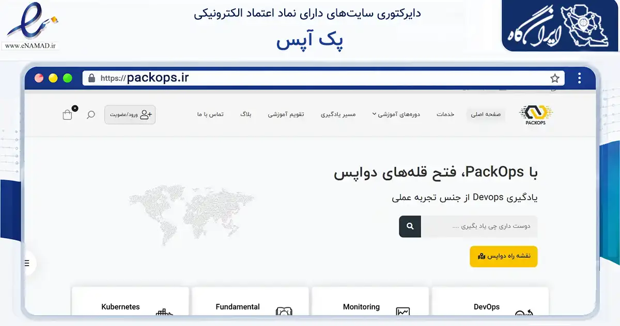The image size is (620, 326).
Task: Click the padlock icon in address bar
Action: click(x=92, y=78)
